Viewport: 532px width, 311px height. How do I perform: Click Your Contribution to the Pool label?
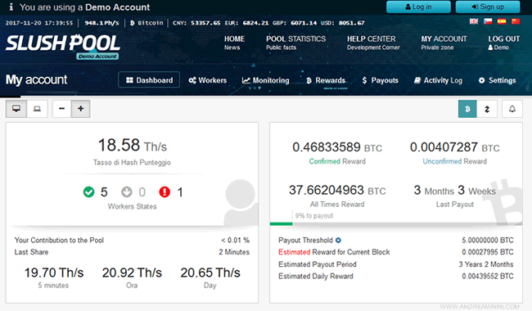coord(59,240)
